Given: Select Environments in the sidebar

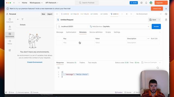Looking at the screenshot, I should [x=10, y=35].
